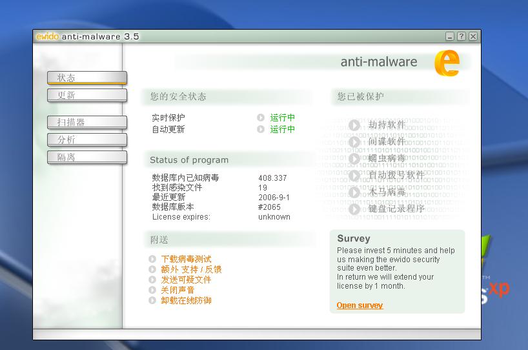Click the 实时保护 label
Image resolution: width=528 pixels, height=350 pixels.
(168, 118)
